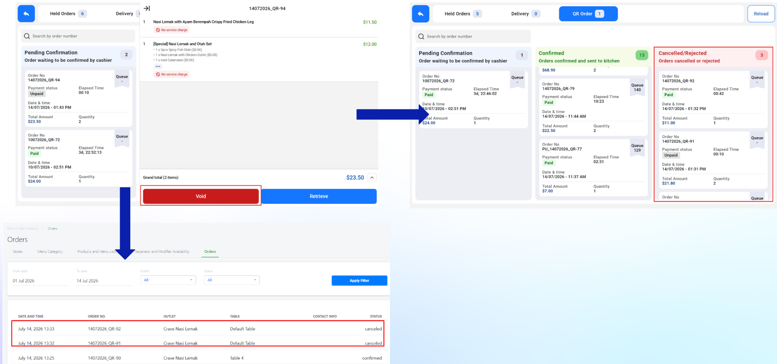Screen dimensions: 777x364
Task: Click the Queue badge on cancelled order QR-92
Action: [x=757, y=79]
